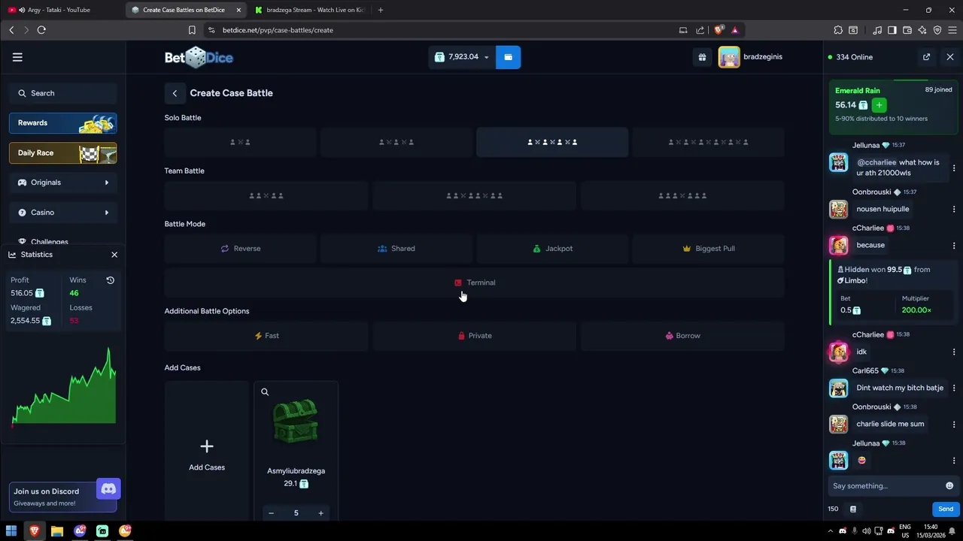The image size is (963, 541).
Task: Decrease Asmyliubradzega case quantity
Action: 271,513
